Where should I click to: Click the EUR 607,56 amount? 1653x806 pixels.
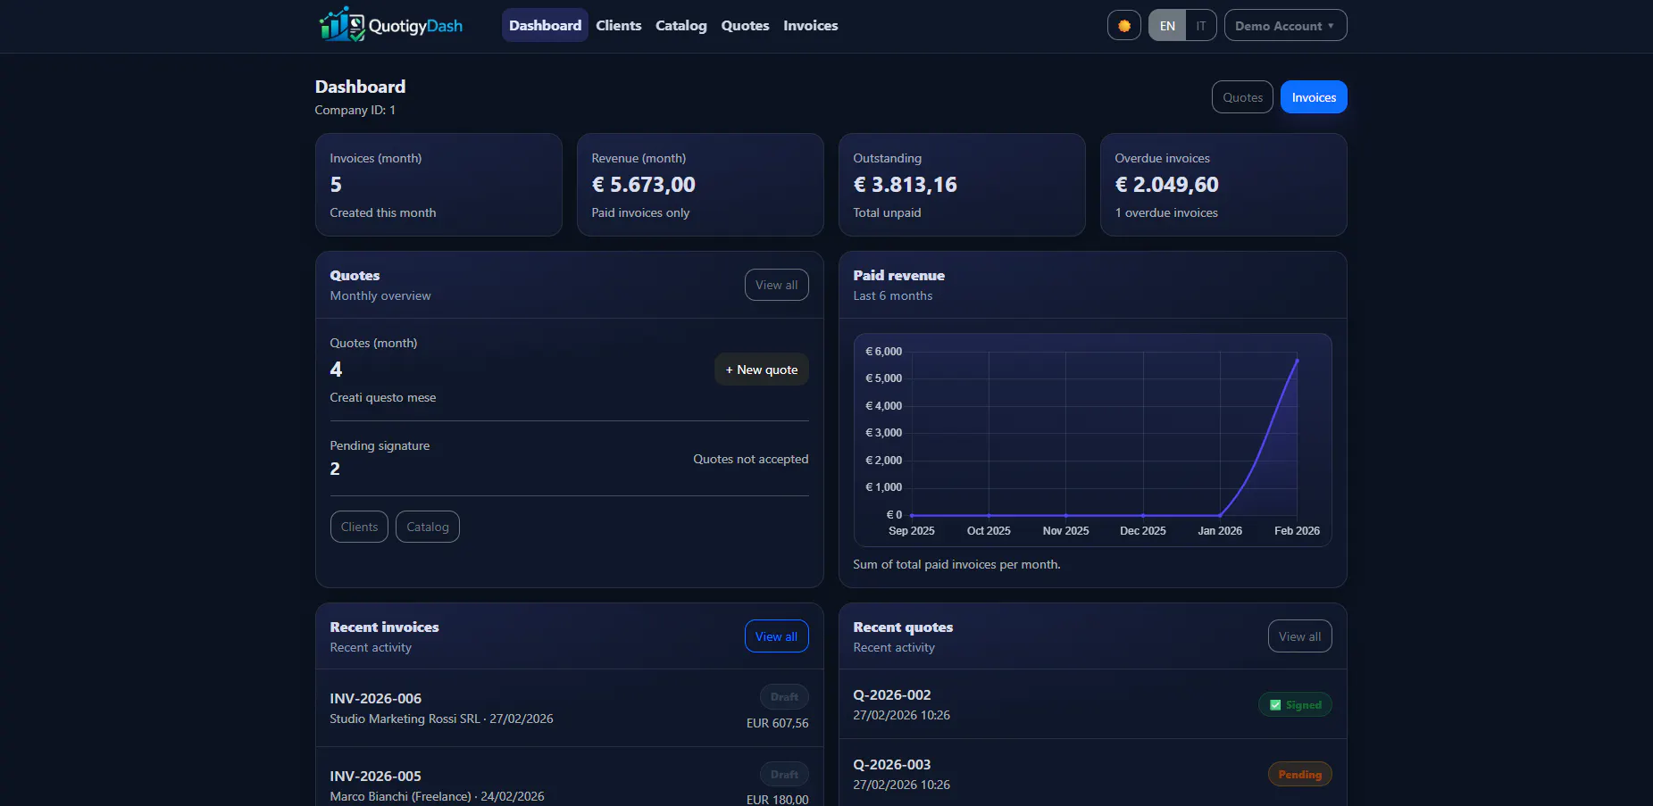coord(777,723)
